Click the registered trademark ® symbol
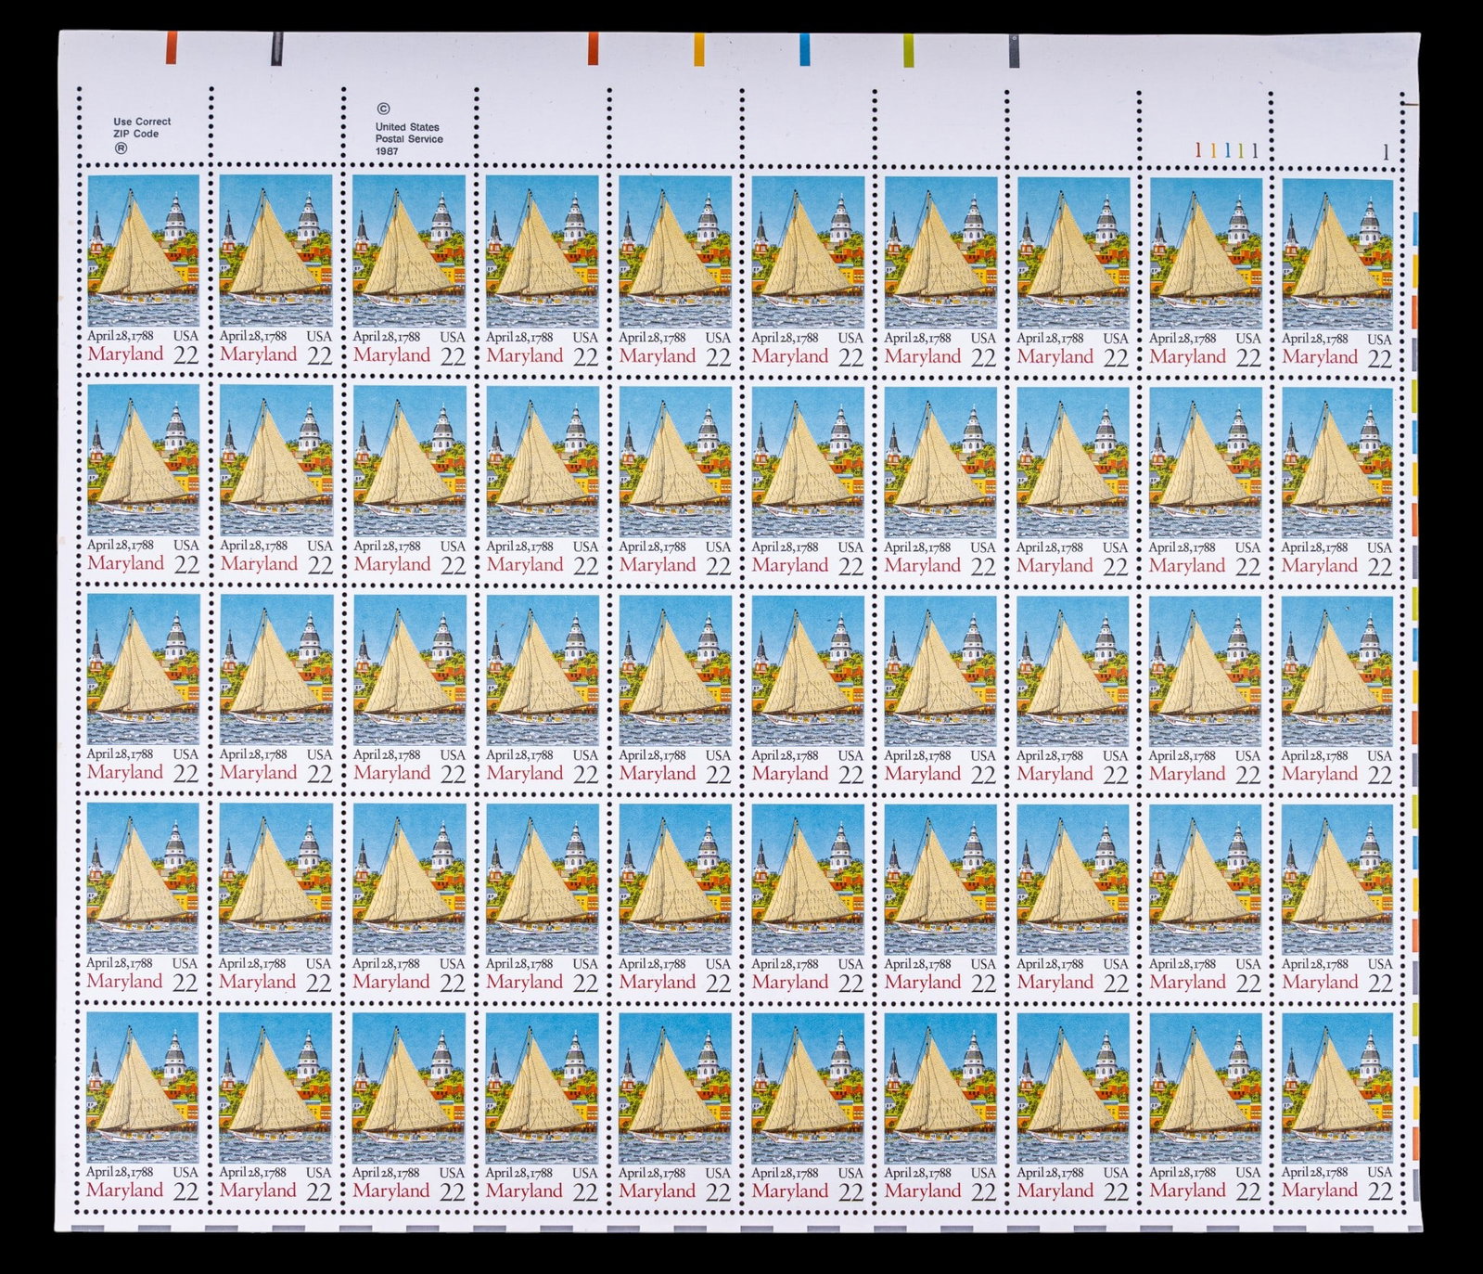 coord(120,147)
